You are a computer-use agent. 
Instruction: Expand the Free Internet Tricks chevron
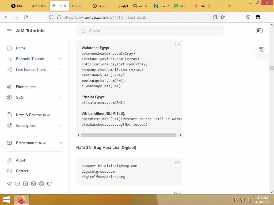[60, 69]
